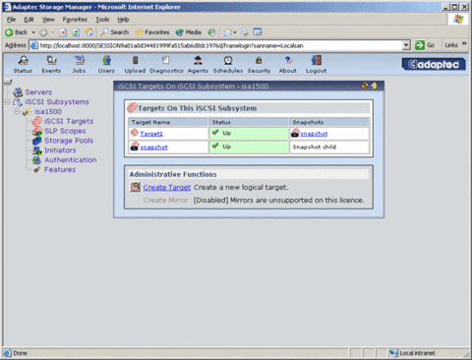472x360 pixels.
Task: Open the Events toolbar icon
Action: [x=51, y=61]
